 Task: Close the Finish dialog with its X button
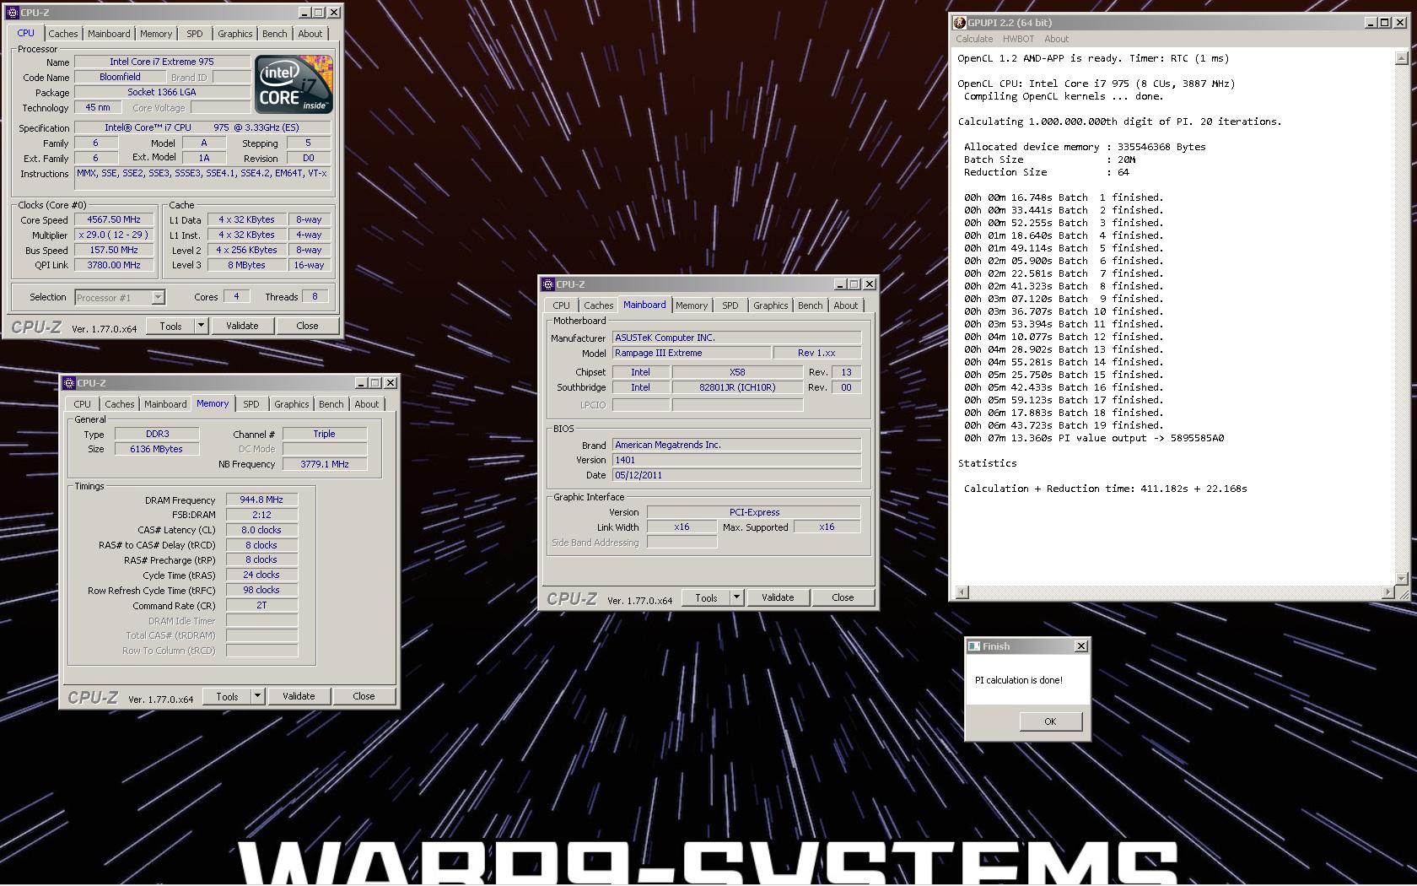click(1081, 646)
